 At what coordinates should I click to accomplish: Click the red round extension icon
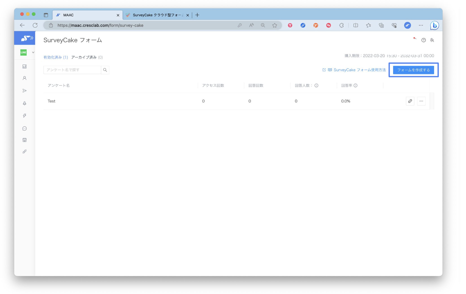329,25
